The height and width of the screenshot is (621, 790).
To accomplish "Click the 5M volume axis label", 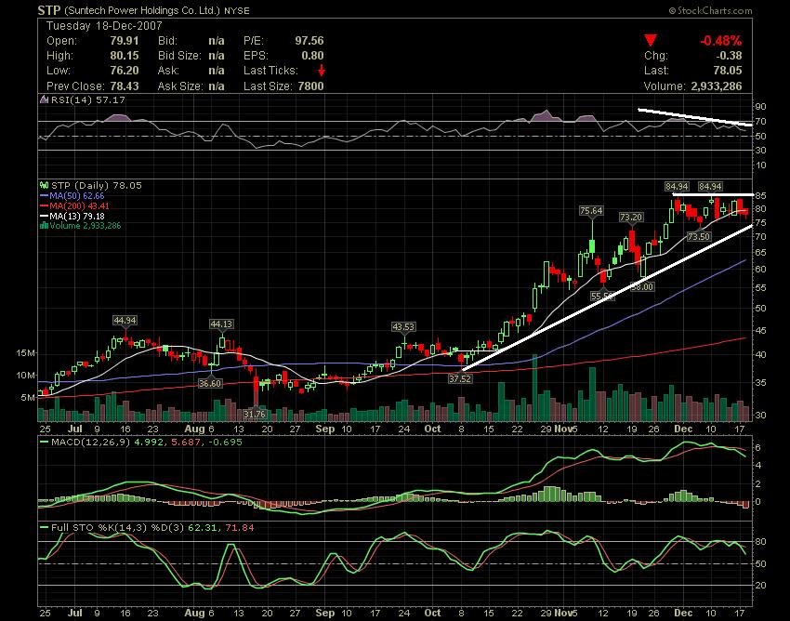I will (28, 398).
